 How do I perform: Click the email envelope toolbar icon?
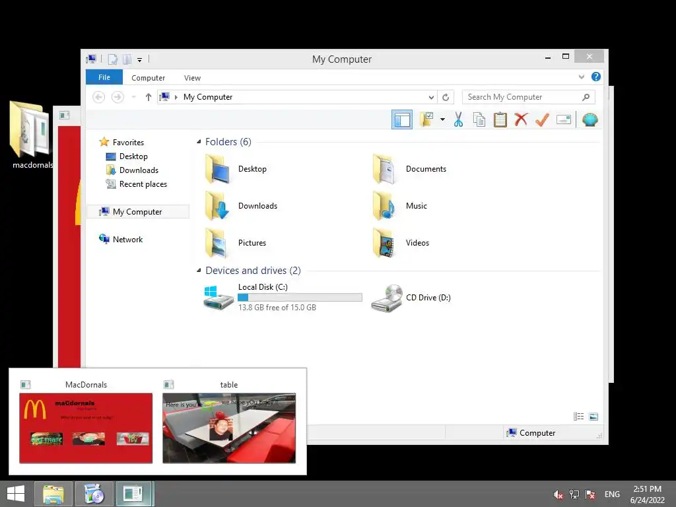(564, 119)
